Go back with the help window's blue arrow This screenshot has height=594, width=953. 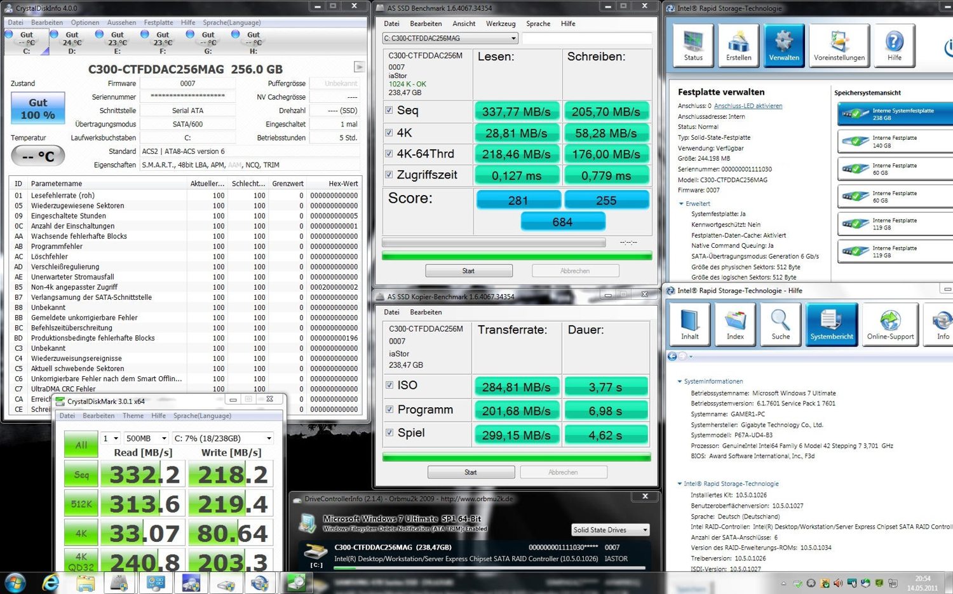(x=672, y=356)
